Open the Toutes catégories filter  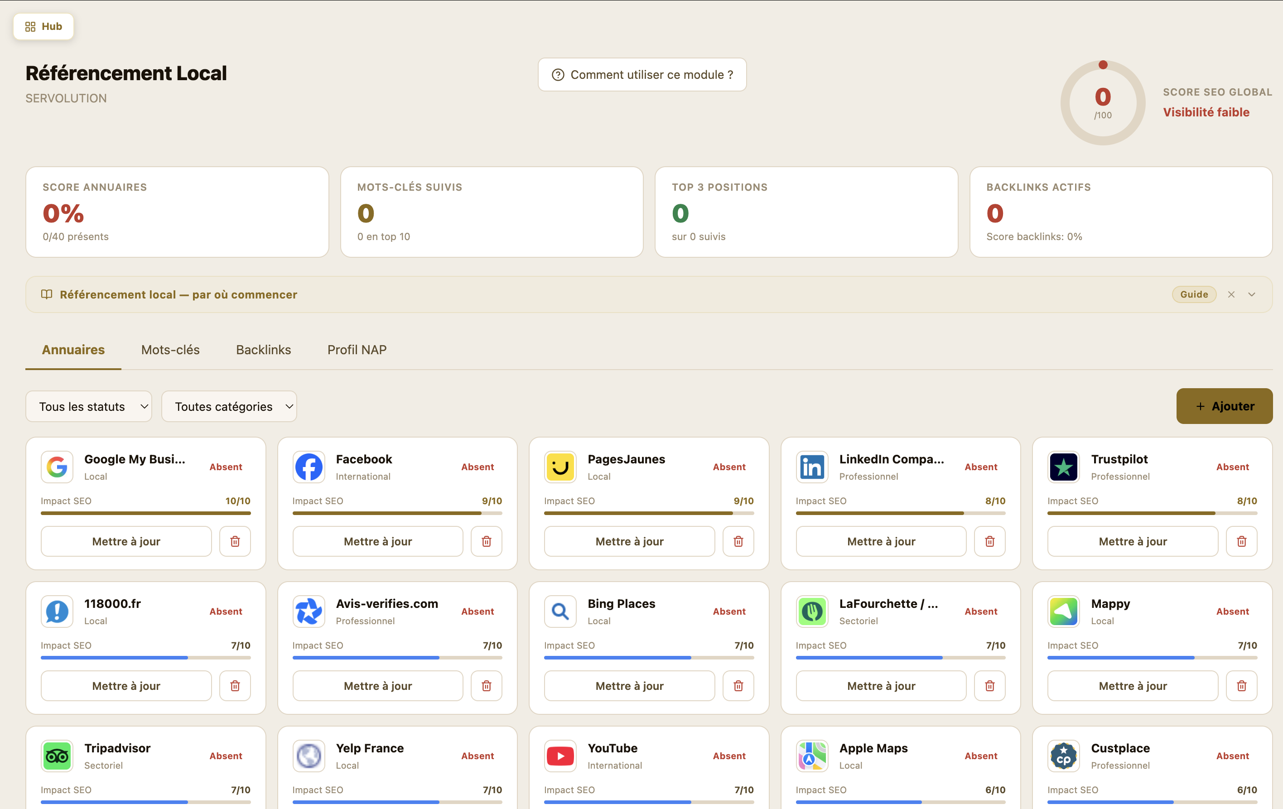[x=229, y=406]
